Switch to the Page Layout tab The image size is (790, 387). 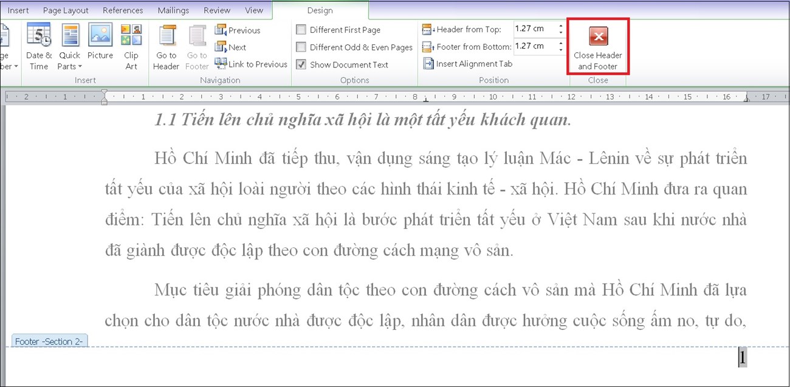65,10
